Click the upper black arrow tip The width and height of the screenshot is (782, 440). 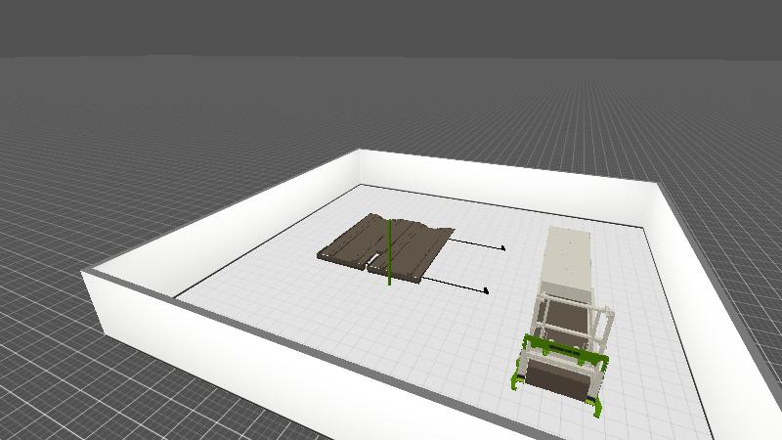click(x=502, y=248)
